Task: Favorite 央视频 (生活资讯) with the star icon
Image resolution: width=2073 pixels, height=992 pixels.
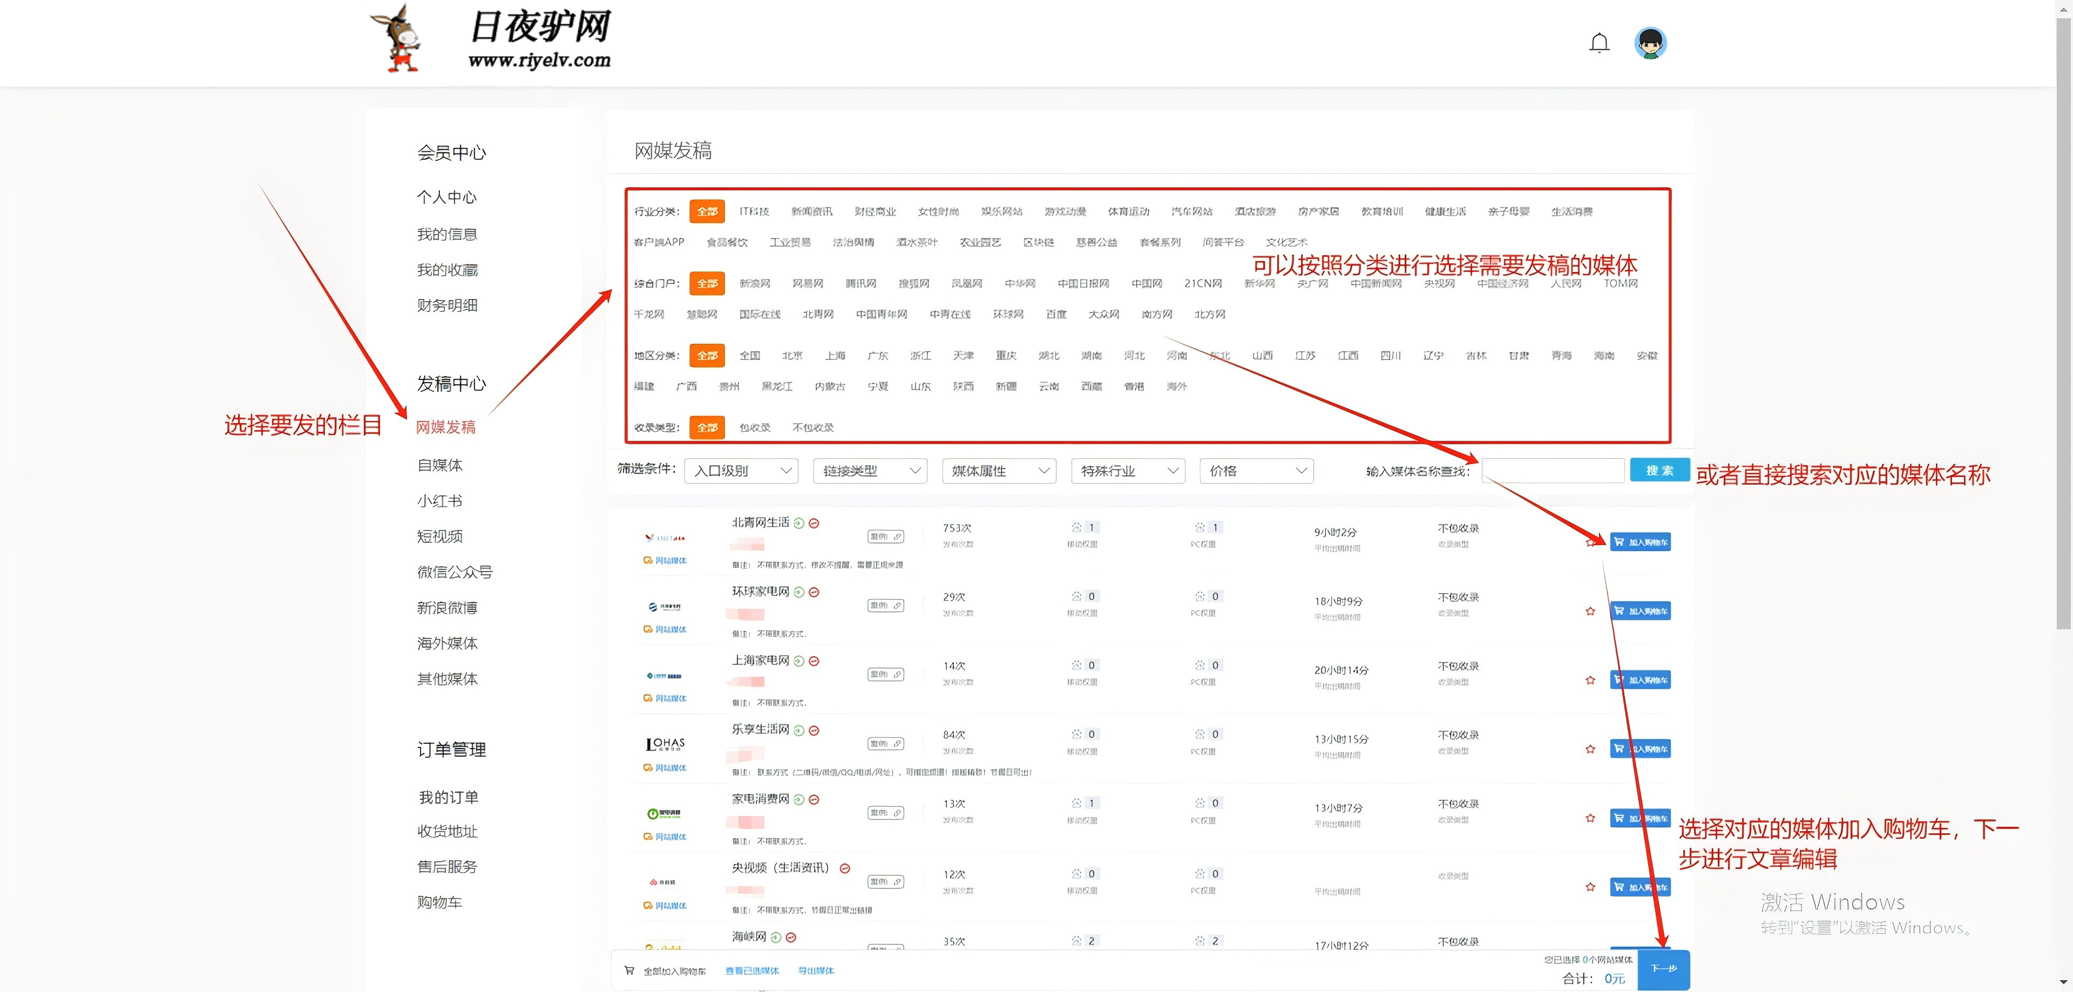Action: (x=1590, y=887)
